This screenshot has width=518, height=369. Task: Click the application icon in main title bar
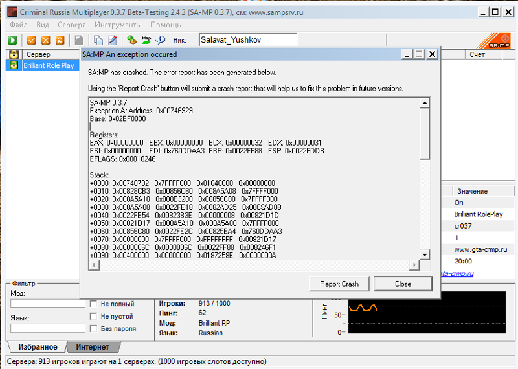tap(12, 12)
